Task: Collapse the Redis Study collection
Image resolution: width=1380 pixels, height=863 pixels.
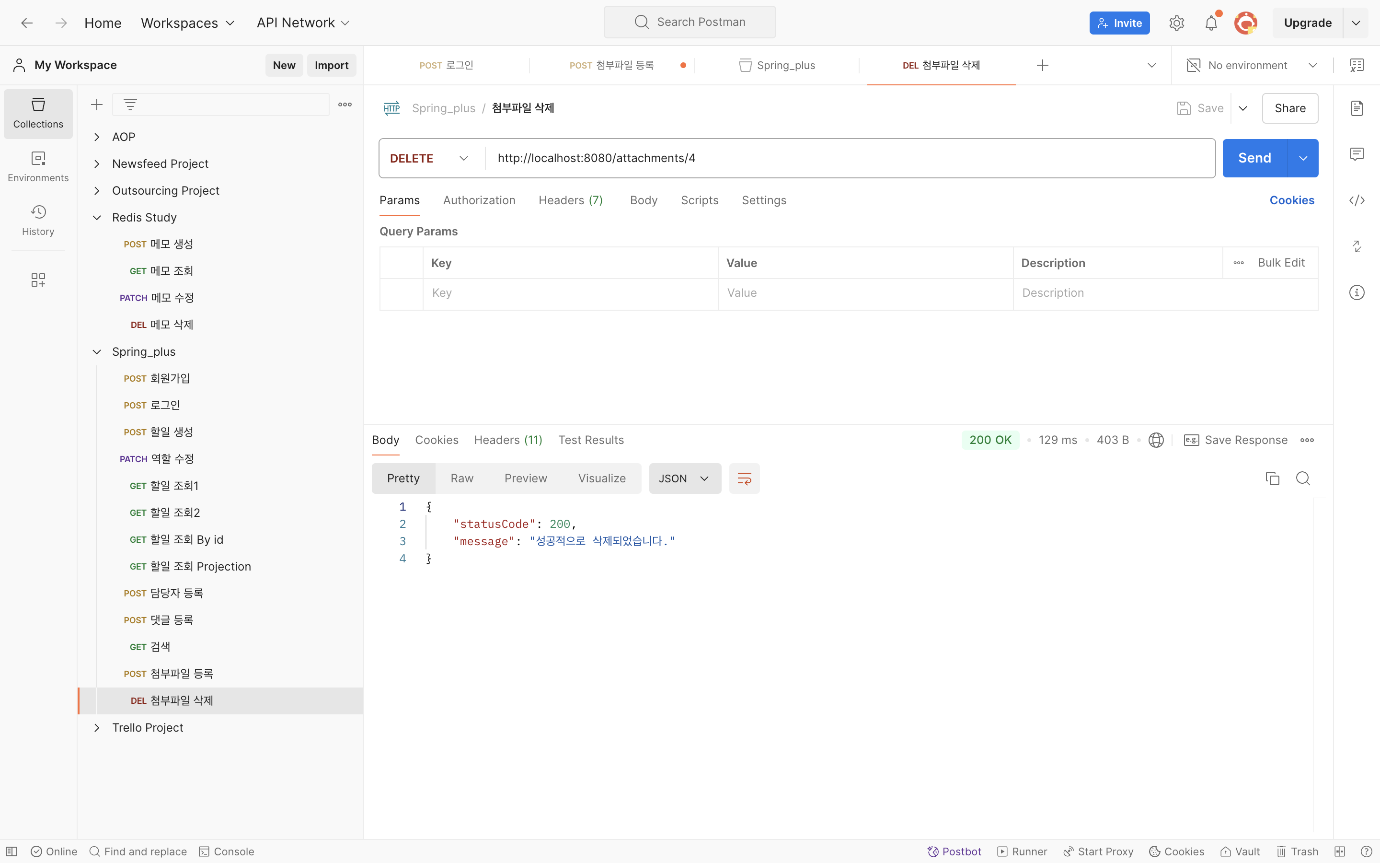Action: [x=97, y=218]
